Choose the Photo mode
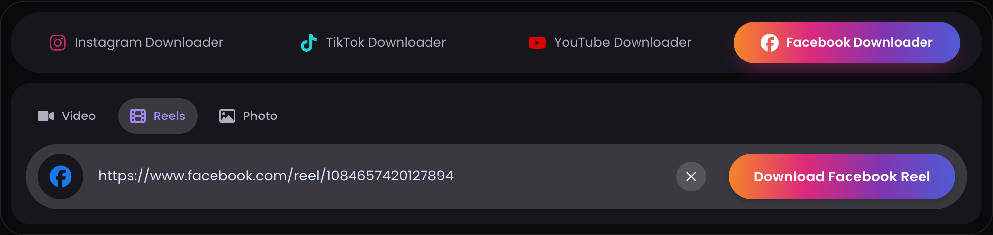Viewport: 993px width, 235px height. coord(248,116)
